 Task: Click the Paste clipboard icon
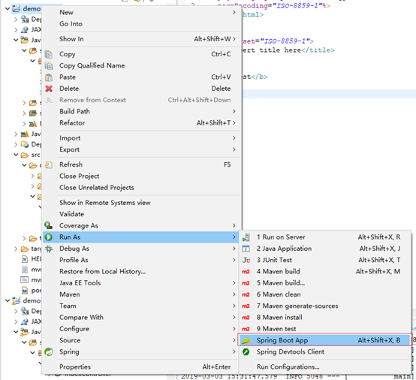tap(49, 77)
